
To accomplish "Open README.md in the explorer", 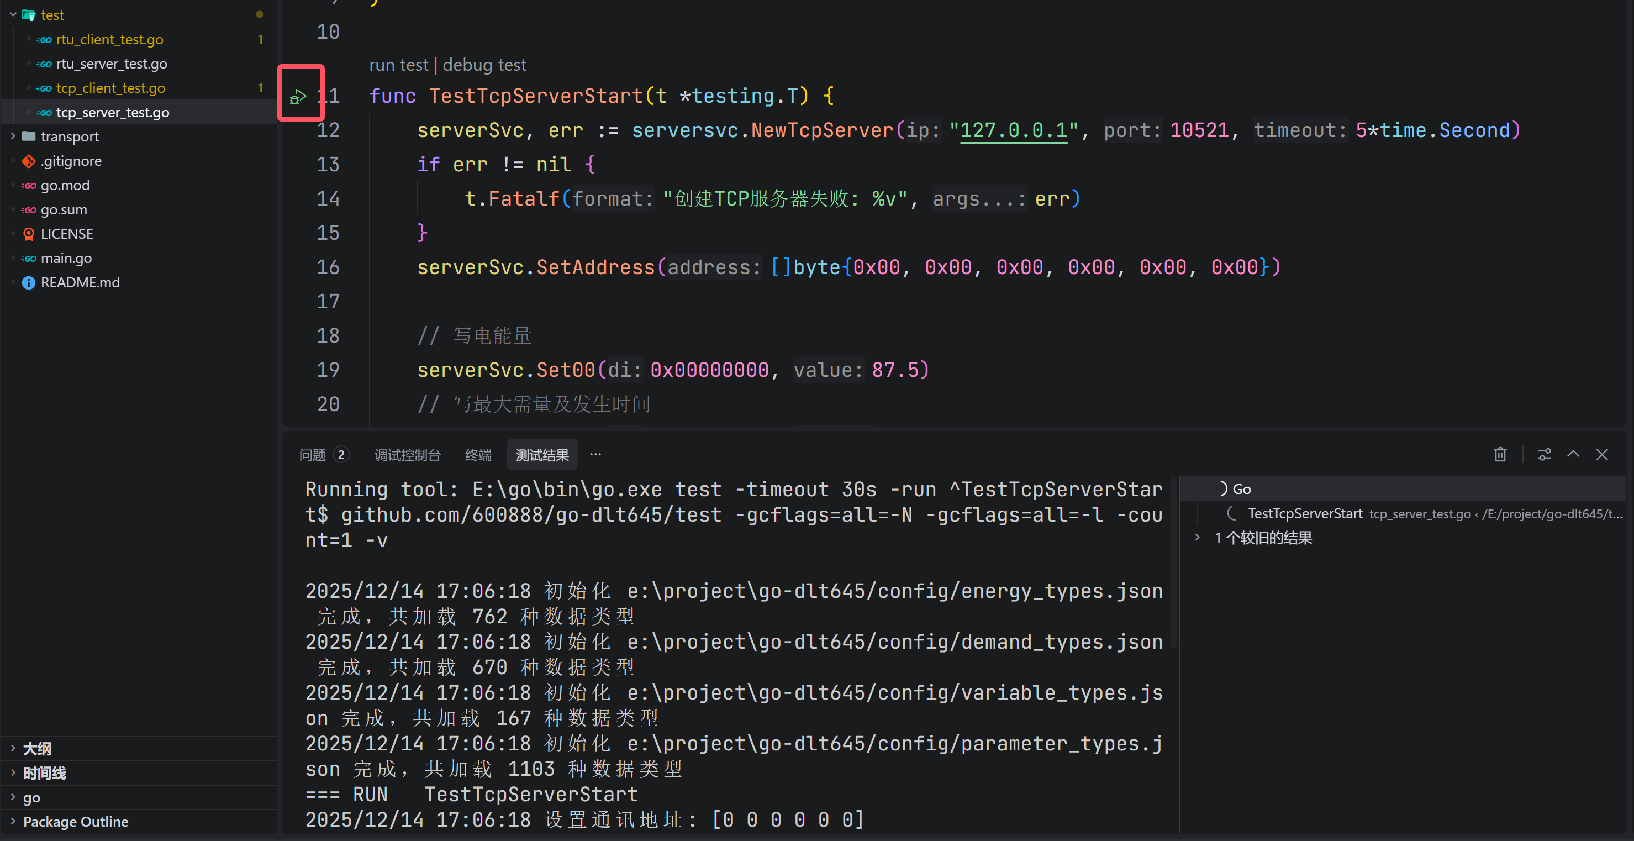I will (x=80, y=282).
